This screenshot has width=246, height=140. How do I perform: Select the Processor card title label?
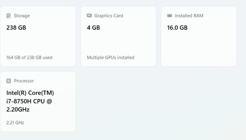point(24,81)
